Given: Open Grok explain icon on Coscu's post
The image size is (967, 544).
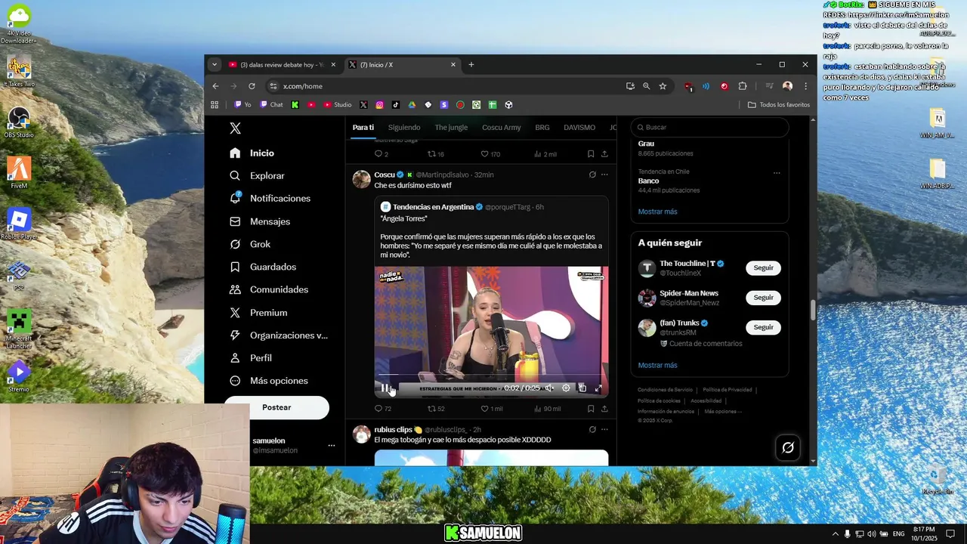Looking at the screenshot, I should pos(592,175).
